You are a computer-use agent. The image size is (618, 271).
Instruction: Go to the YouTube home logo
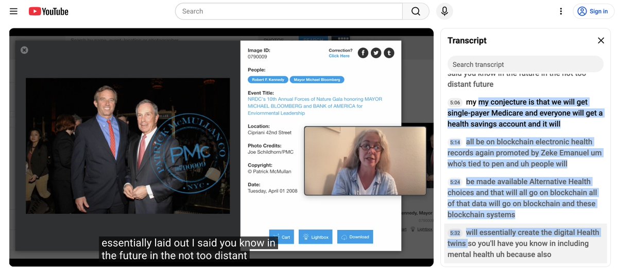pyautogui.click(x=48, y=11)
